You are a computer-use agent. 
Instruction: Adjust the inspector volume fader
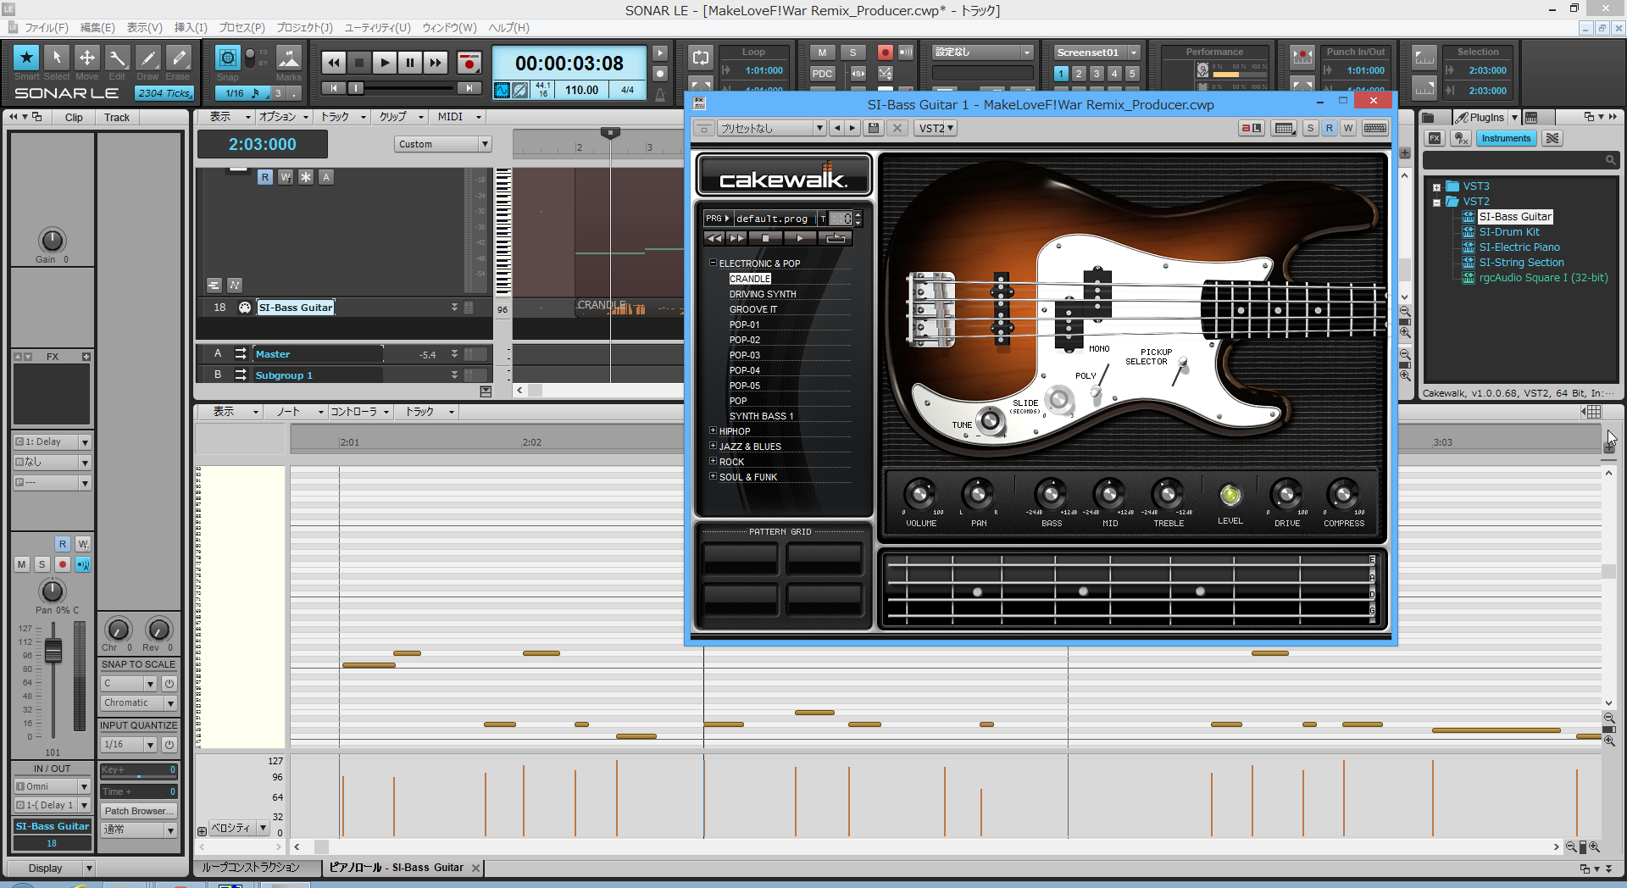tap(53, 651)
